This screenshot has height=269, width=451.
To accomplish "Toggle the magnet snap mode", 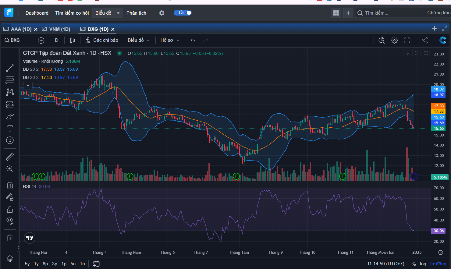I will 10,185.
